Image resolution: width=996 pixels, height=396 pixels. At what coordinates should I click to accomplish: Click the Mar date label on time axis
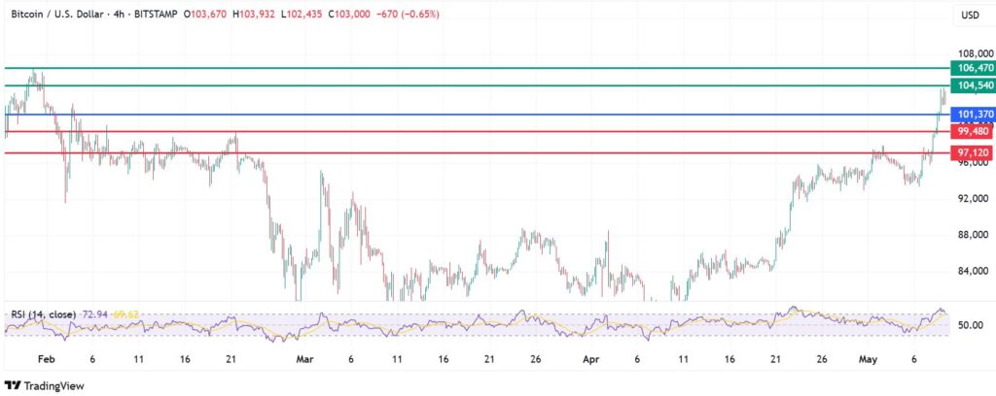[x=304, y=358]
